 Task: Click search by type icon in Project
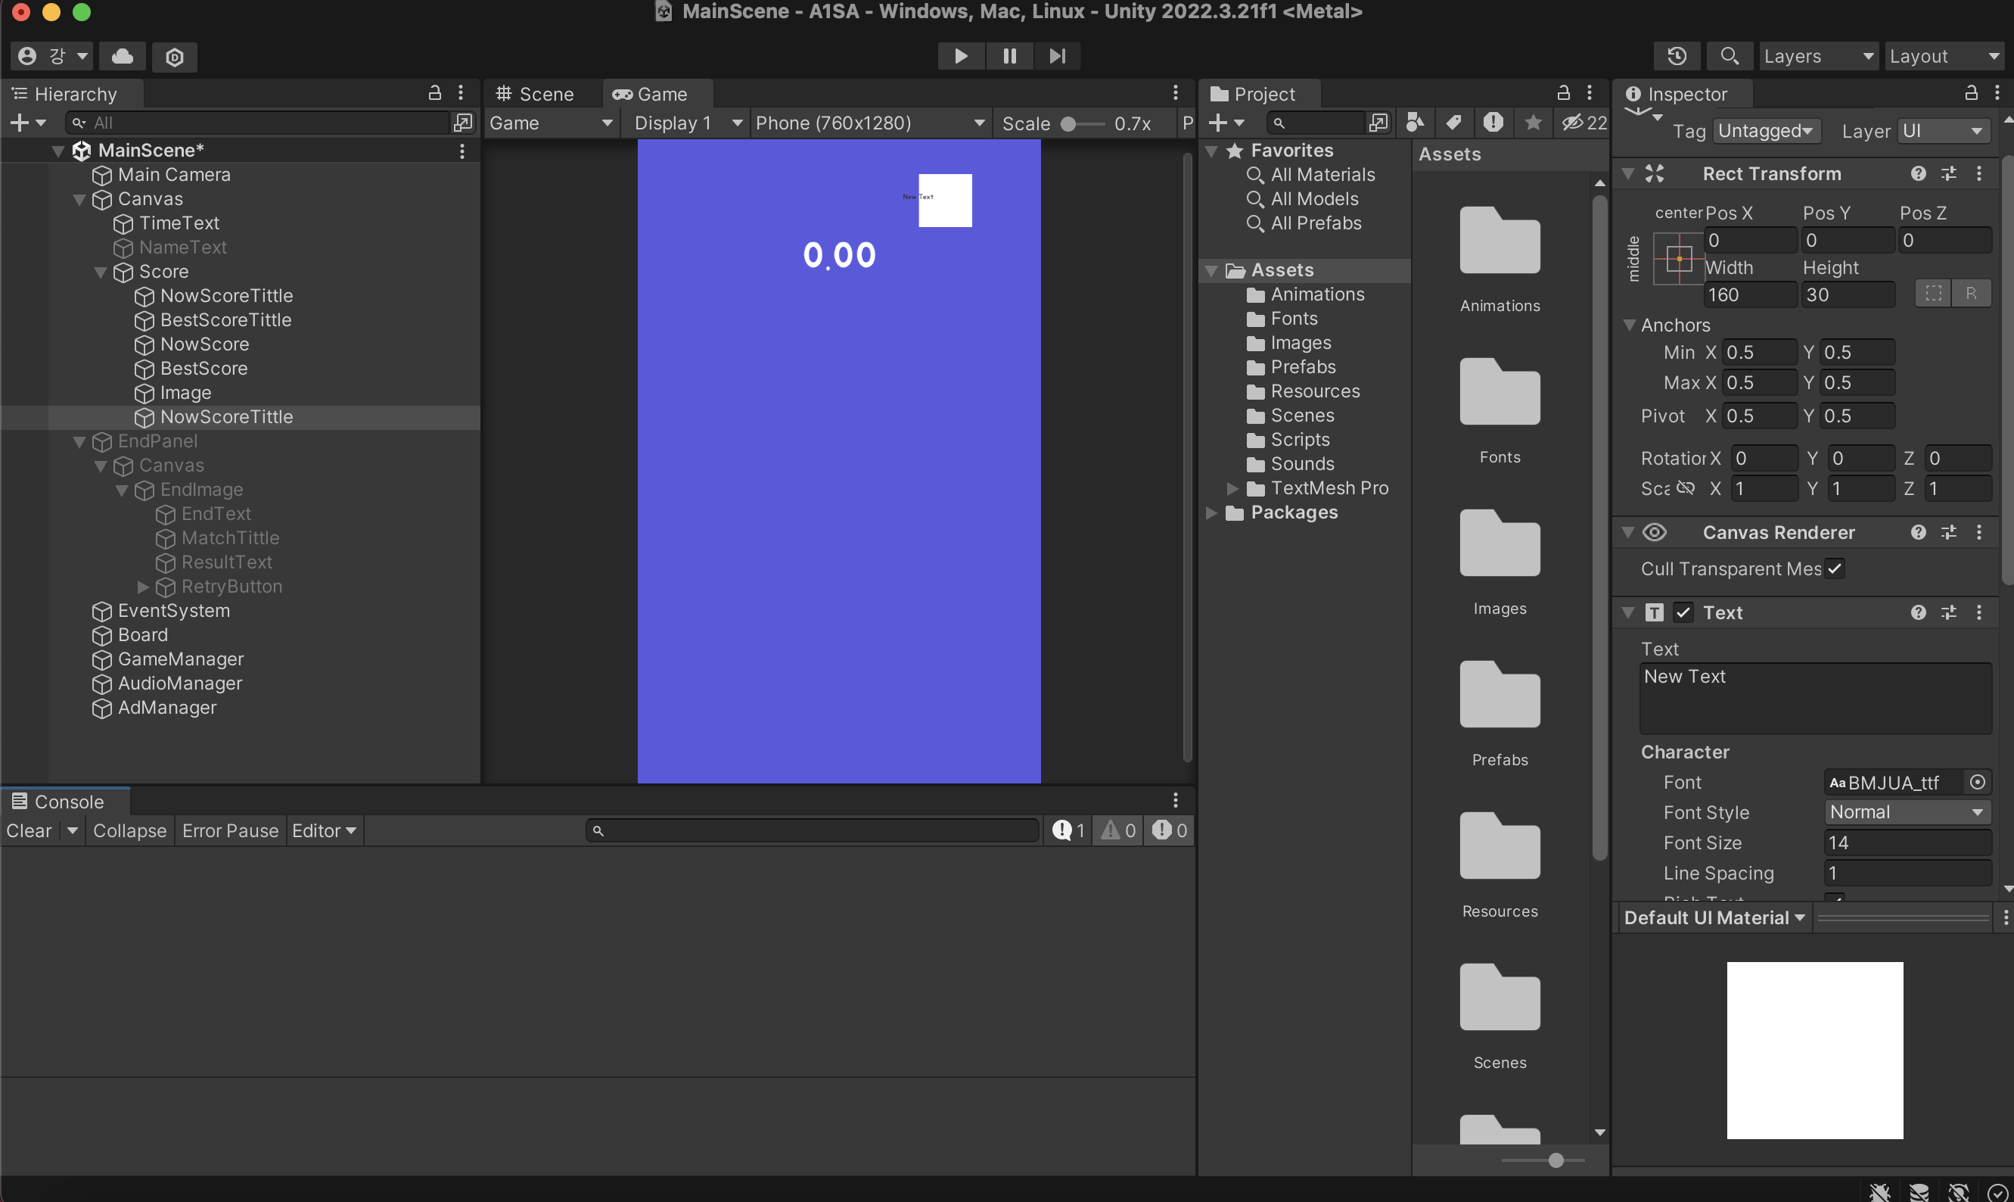click(1414, 123)
